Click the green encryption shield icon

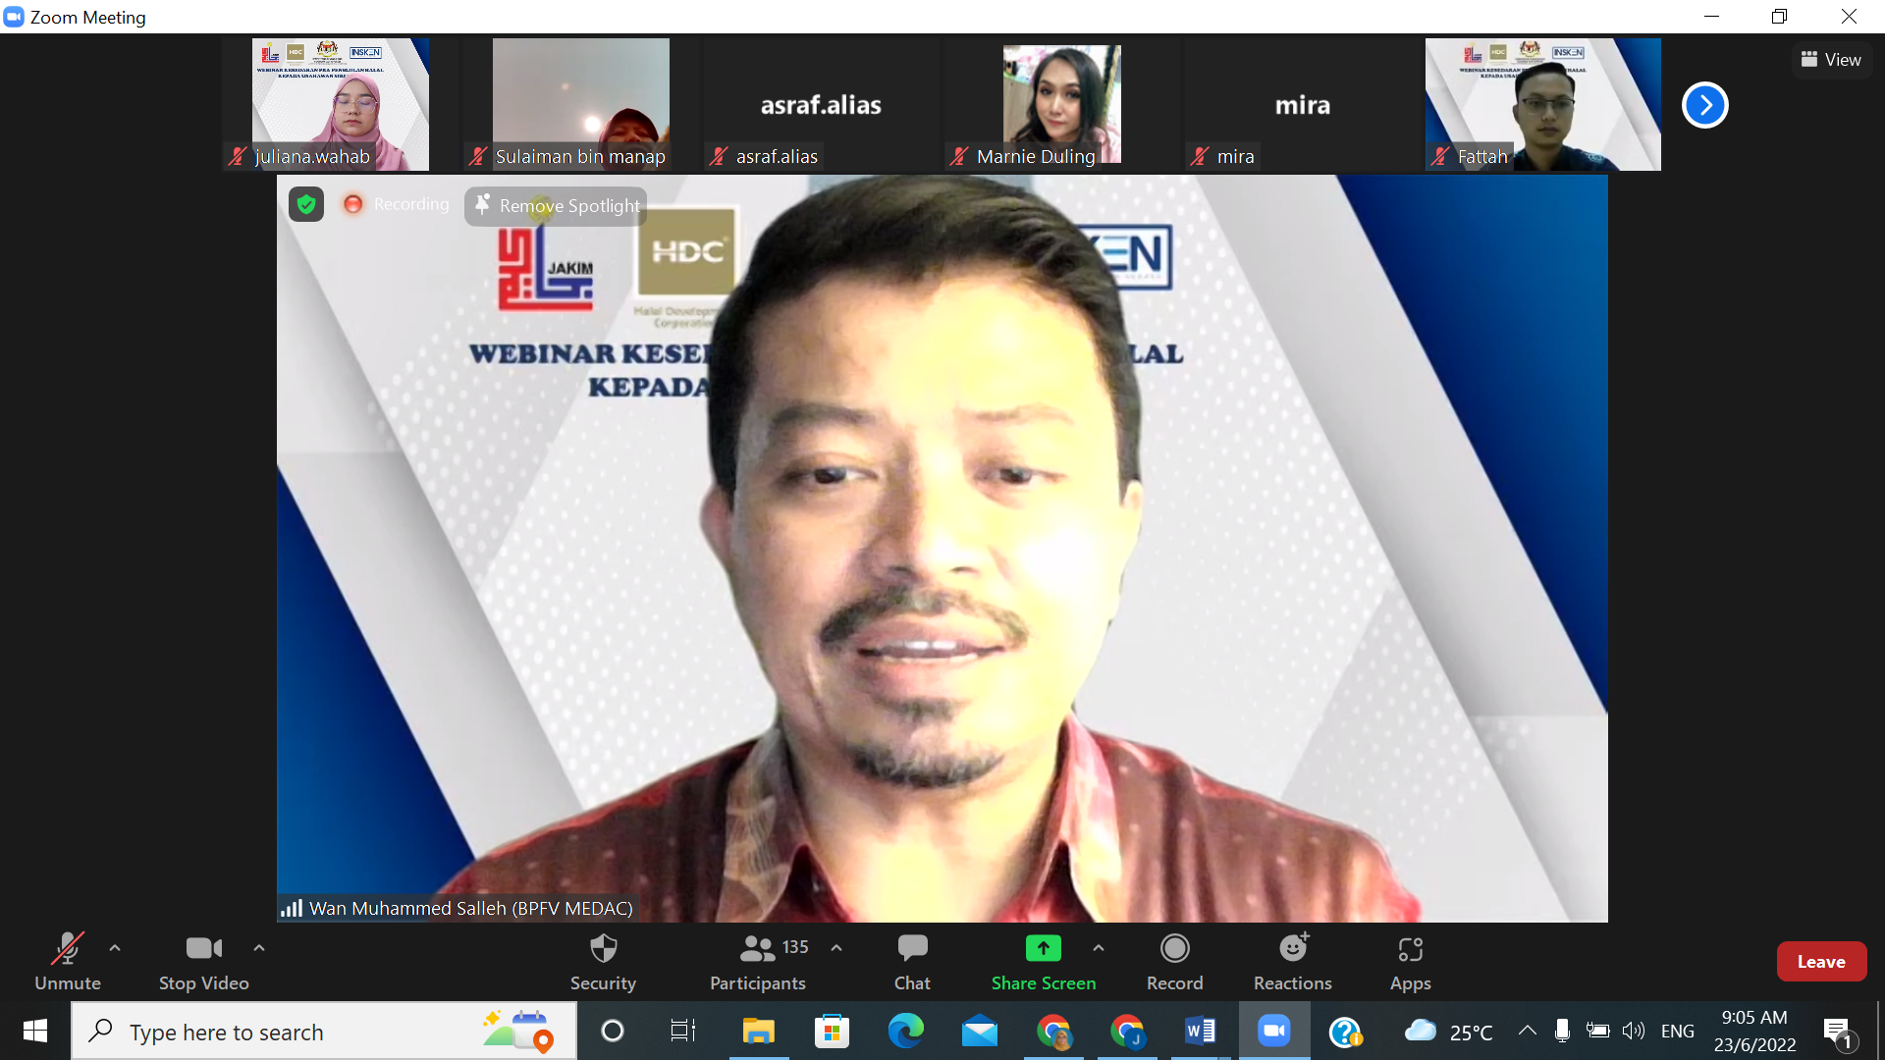click(306, 204)
